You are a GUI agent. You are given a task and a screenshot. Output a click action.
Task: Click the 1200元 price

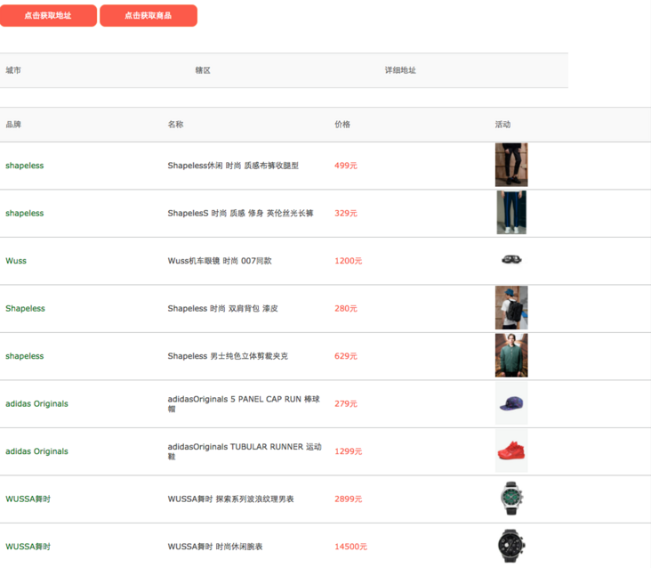[x=349, y=261]
